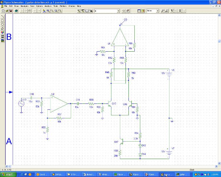Select the Draw Circle tool in left toolbar

click(x=2, y=24)
